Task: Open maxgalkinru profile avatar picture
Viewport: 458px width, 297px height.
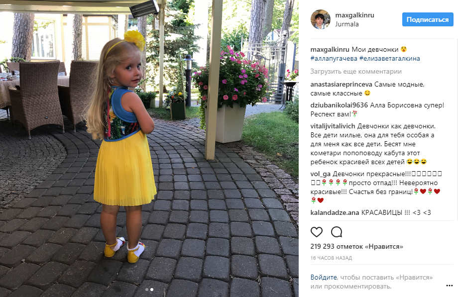Action: point(321,19)
